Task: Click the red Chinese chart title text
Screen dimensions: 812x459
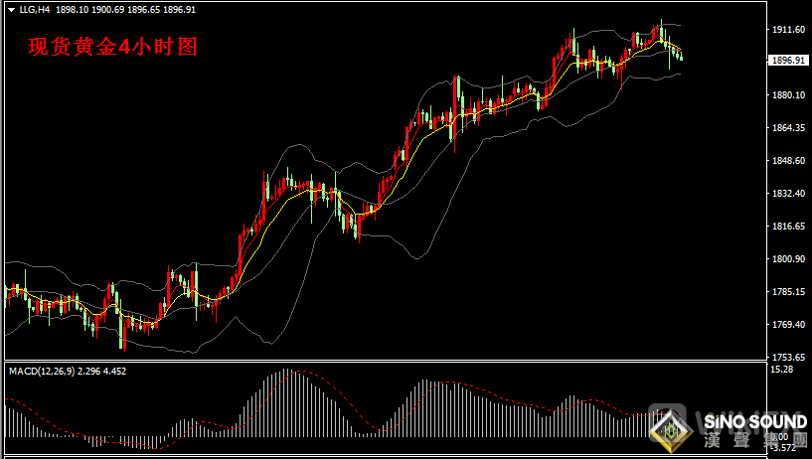Action: coord(112,46)
